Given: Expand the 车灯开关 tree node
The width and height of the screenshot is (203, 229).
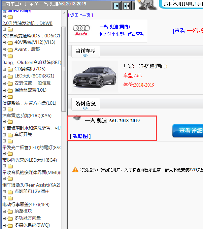Looking at the screenshot, I should coord(4,135).
